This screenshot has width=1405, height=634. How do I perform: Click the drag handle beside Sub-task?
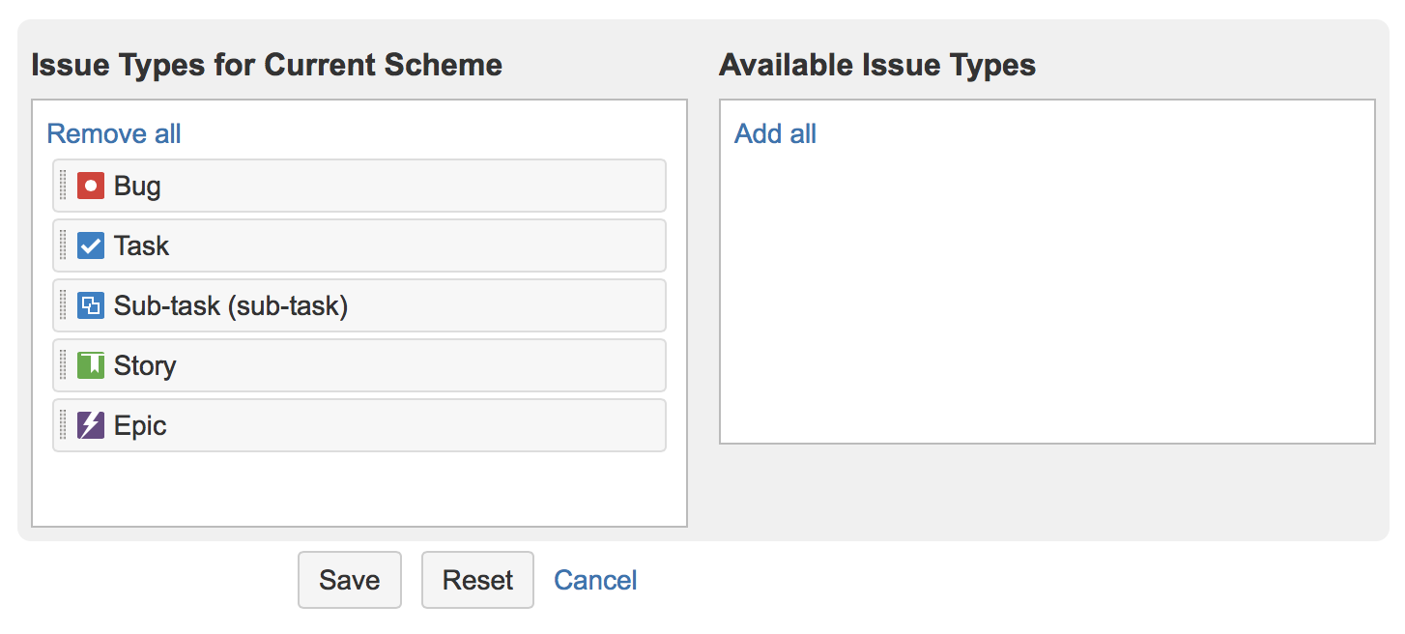click(63, 305)
